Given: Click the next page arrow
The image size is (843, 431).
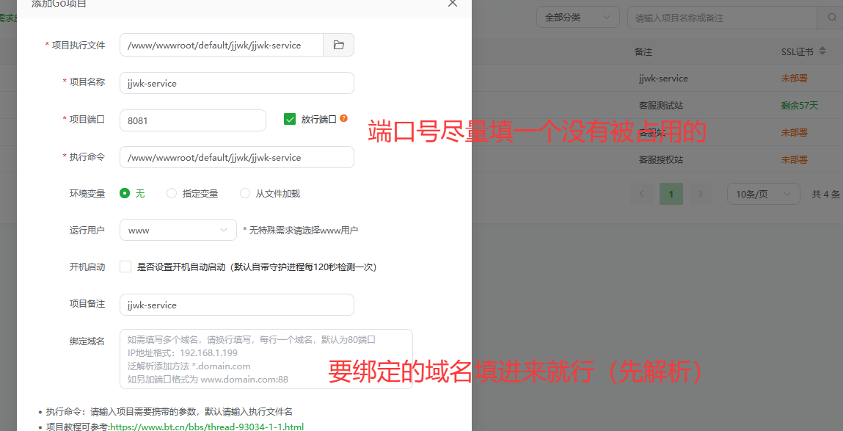Looking at the screenshot, I should tap(700, 193).
